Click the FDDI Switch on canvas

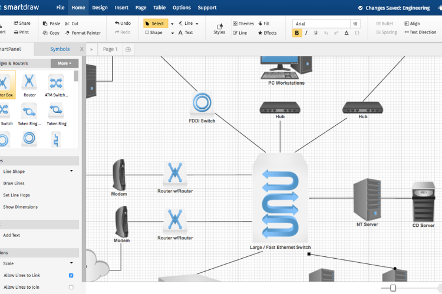pos(202,105)
